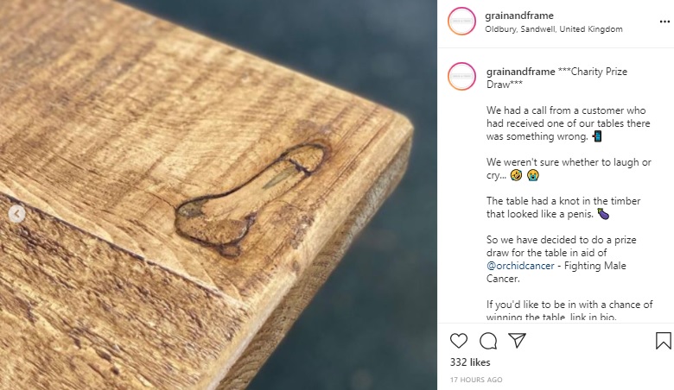
Task: Click the crying emoji in caption
Action: point(532,175)
